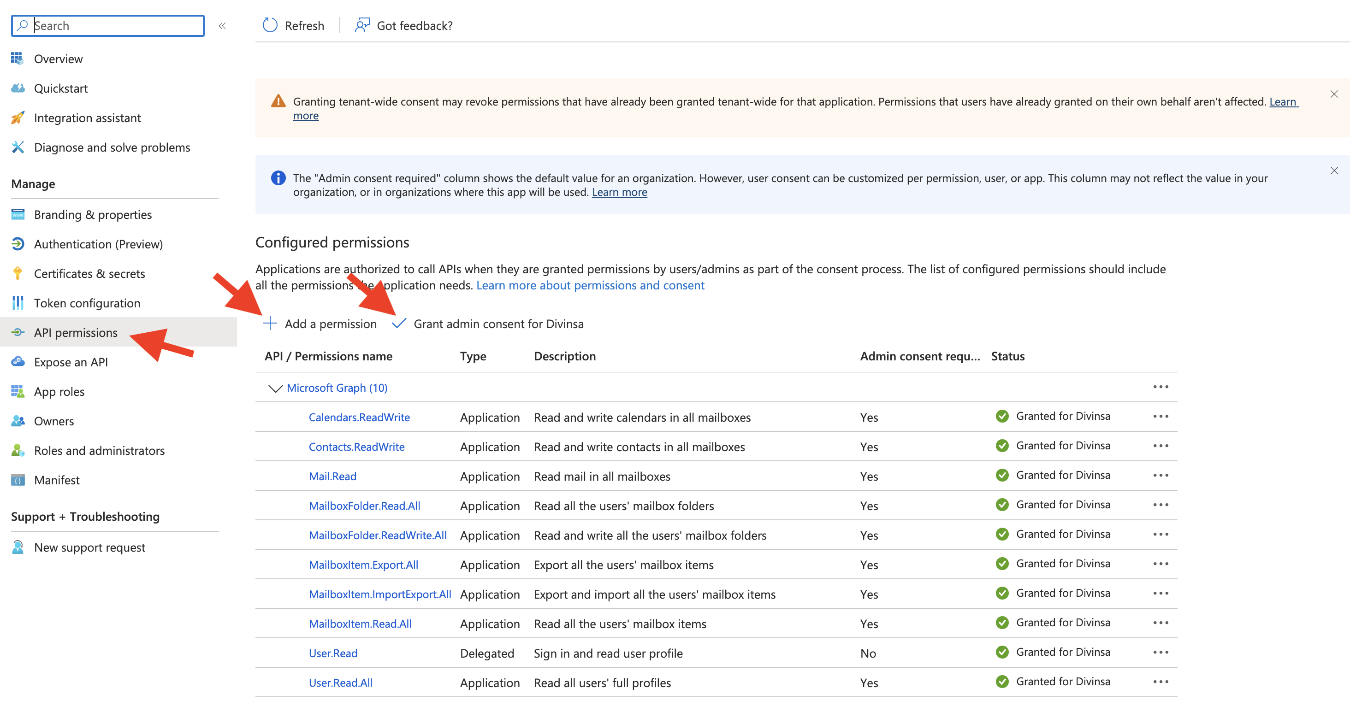Collapse the Microsoft Graph (10) permissions group
Screen dimensions: 1362x718
pyautogui.click(x=275, y=388)
